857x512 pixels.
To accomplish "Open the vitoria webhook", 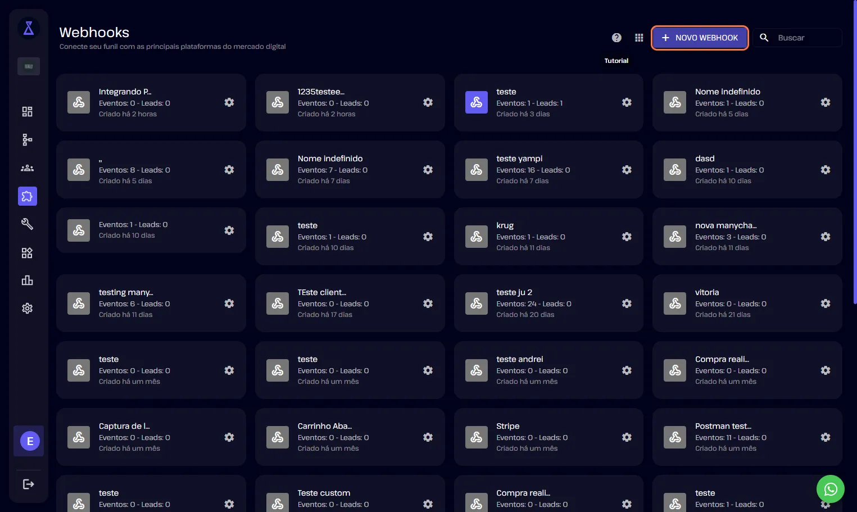I will pos(747,303).
